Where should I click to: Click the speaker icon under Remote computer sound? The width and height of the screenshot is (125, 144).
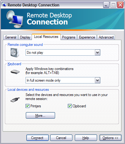point(15,53)
